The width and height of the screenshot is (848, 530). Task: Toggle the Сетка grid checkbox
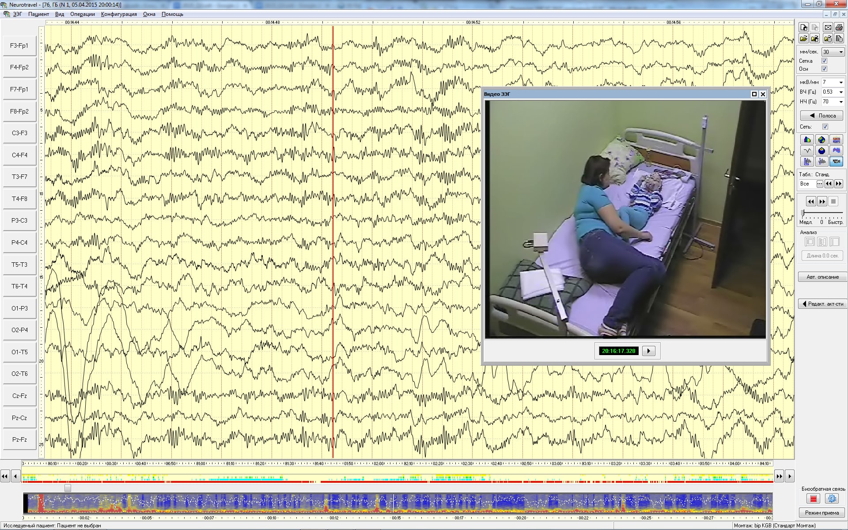tap(824, 61)
